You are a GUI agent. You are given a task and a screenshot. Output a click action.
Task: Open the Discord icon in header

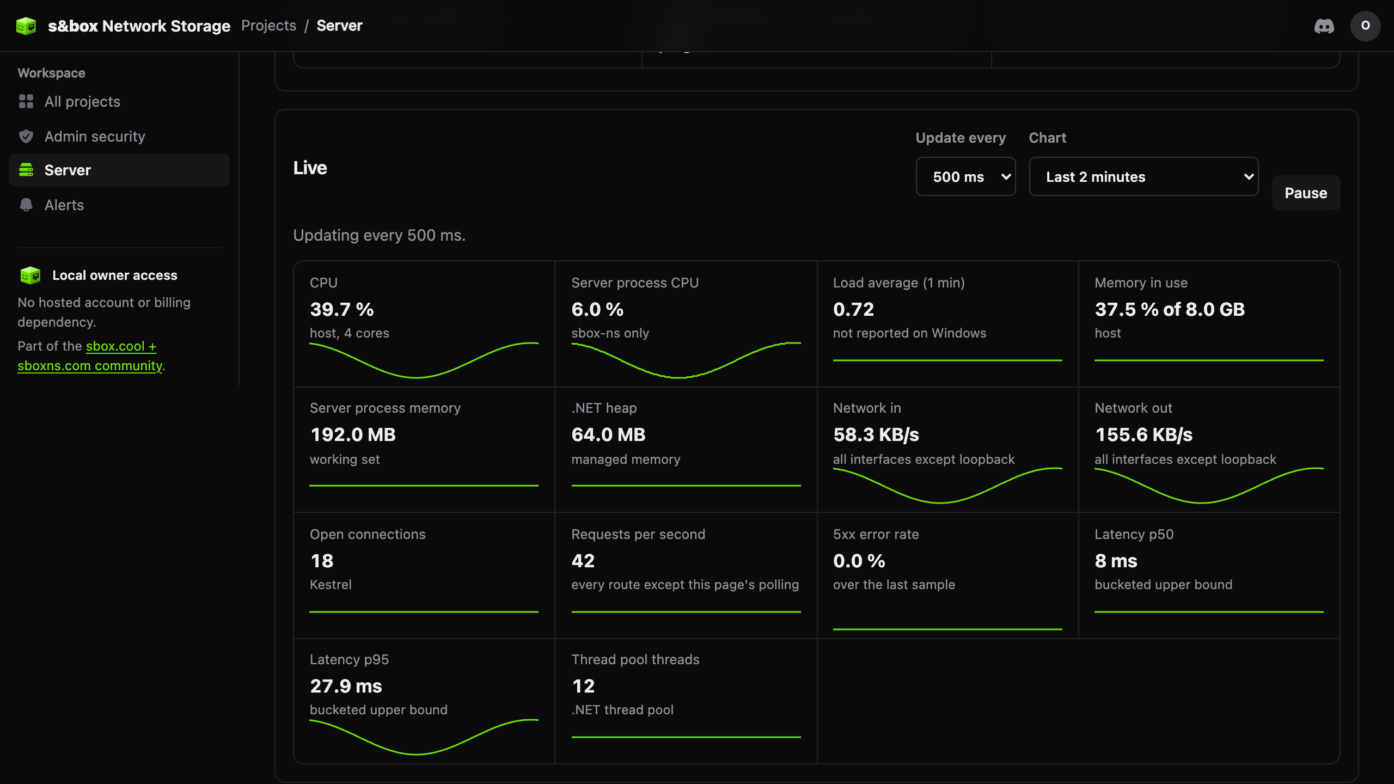(1324, 26)
